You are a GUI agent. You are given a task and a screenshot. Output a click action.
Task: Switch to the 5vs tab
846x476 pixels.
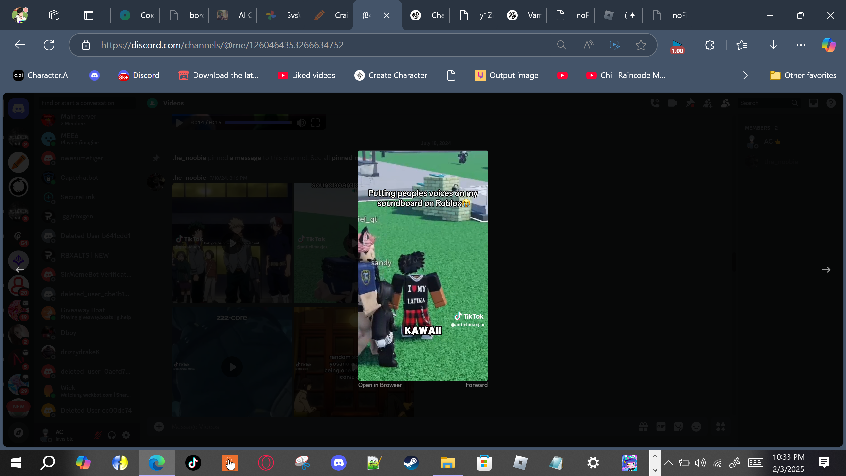coord(282,15)
